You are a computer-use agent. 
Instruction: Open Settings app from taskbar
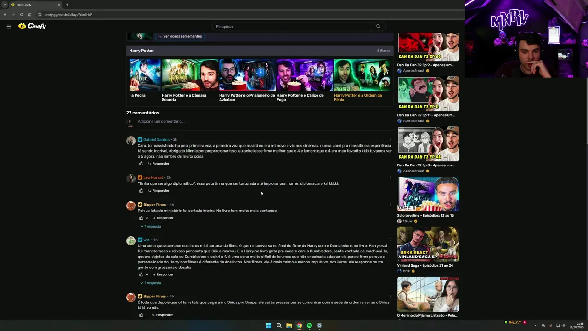(319, 325)
